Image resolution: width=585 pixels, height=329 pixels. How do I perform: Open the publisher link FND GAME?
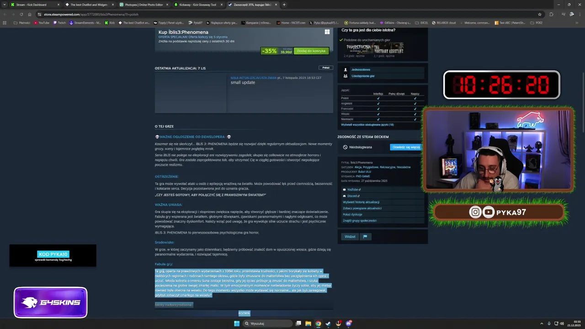point(363,176)
